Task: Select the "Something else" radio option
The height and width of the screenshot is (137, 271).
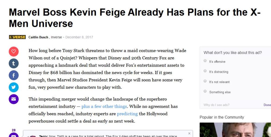Action: pyautogui.click(x=205, y=91)
